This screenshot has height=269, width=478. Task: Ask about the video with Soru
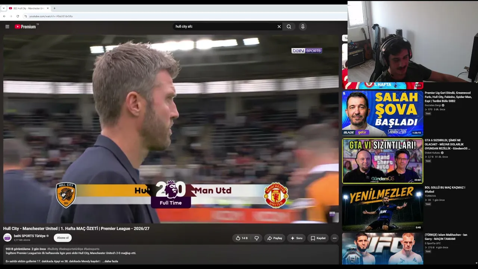coord(296,238)
